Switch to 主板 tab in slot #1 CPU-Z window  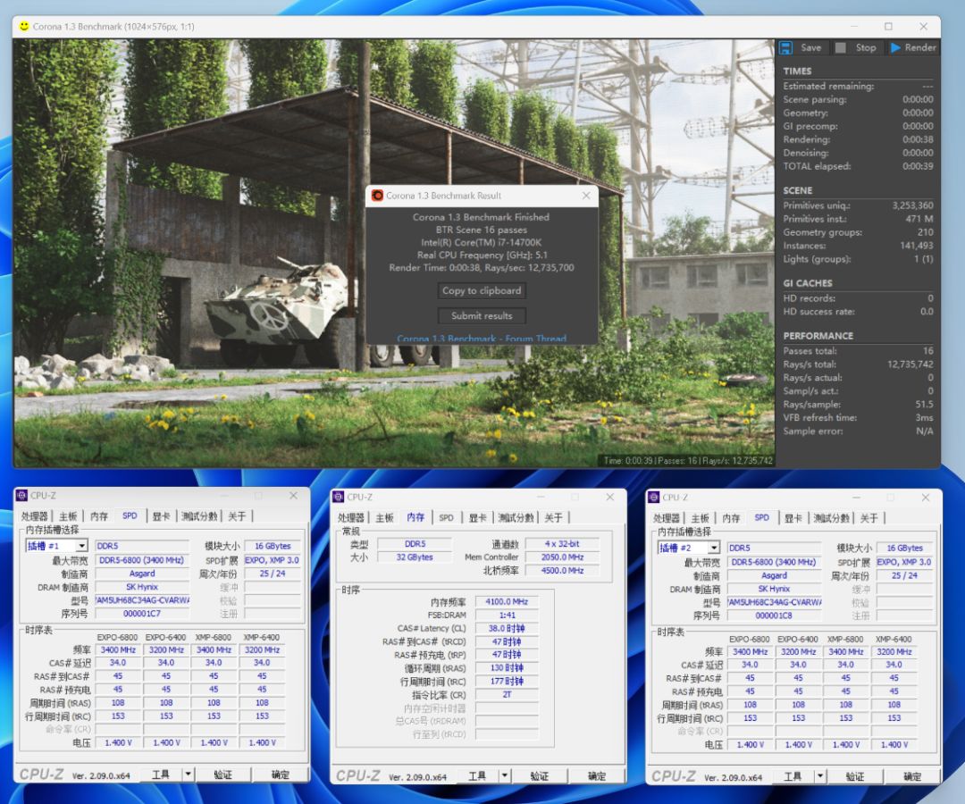coord(68,516)
